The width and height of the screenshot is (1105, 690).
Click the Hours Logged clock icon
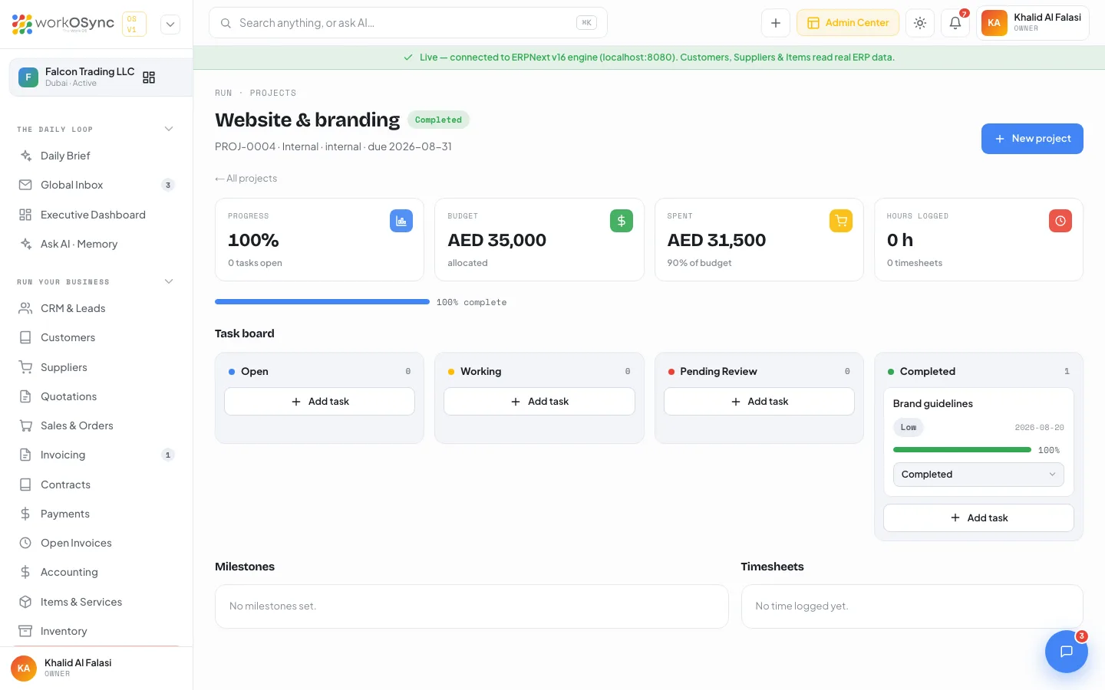[x=1060, y=221]
